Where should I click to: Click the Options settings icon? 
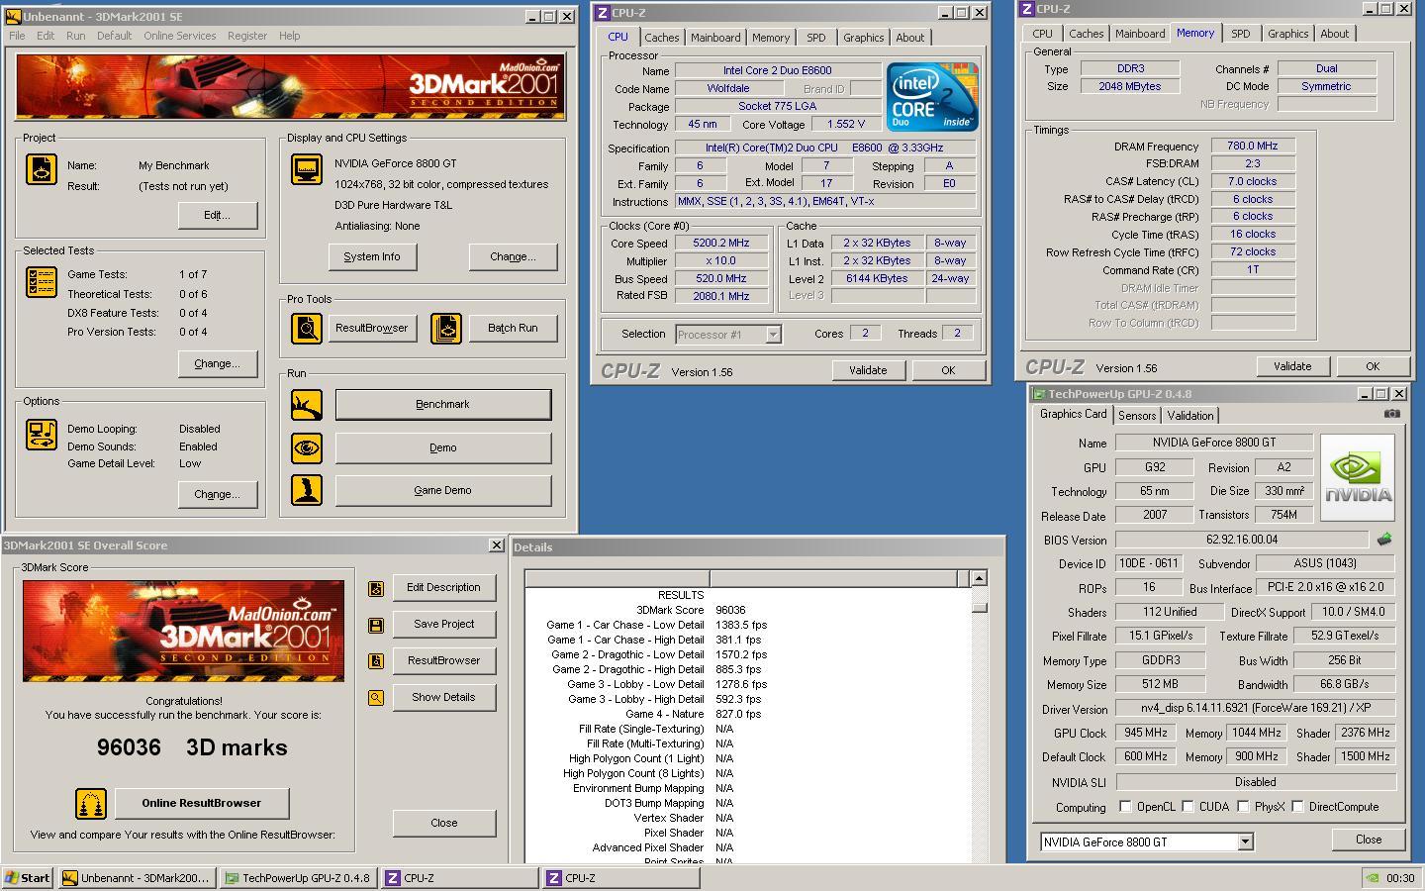(x=41, y=435)
